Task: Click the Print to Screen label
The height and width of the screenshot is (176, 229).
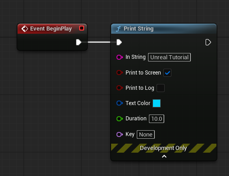Action: pos(143,73)
